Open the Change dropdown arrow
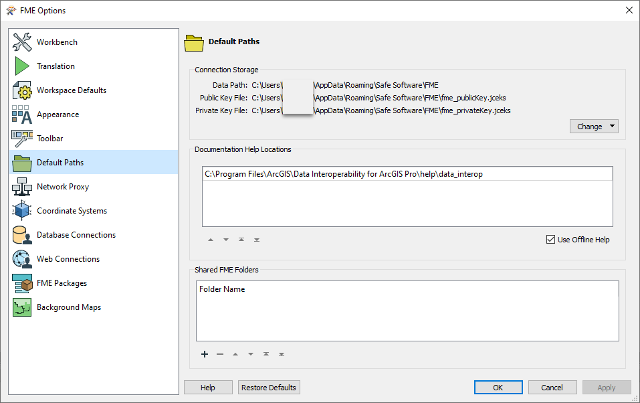Viewport: 640px width, 403px height. pos(612,126)
